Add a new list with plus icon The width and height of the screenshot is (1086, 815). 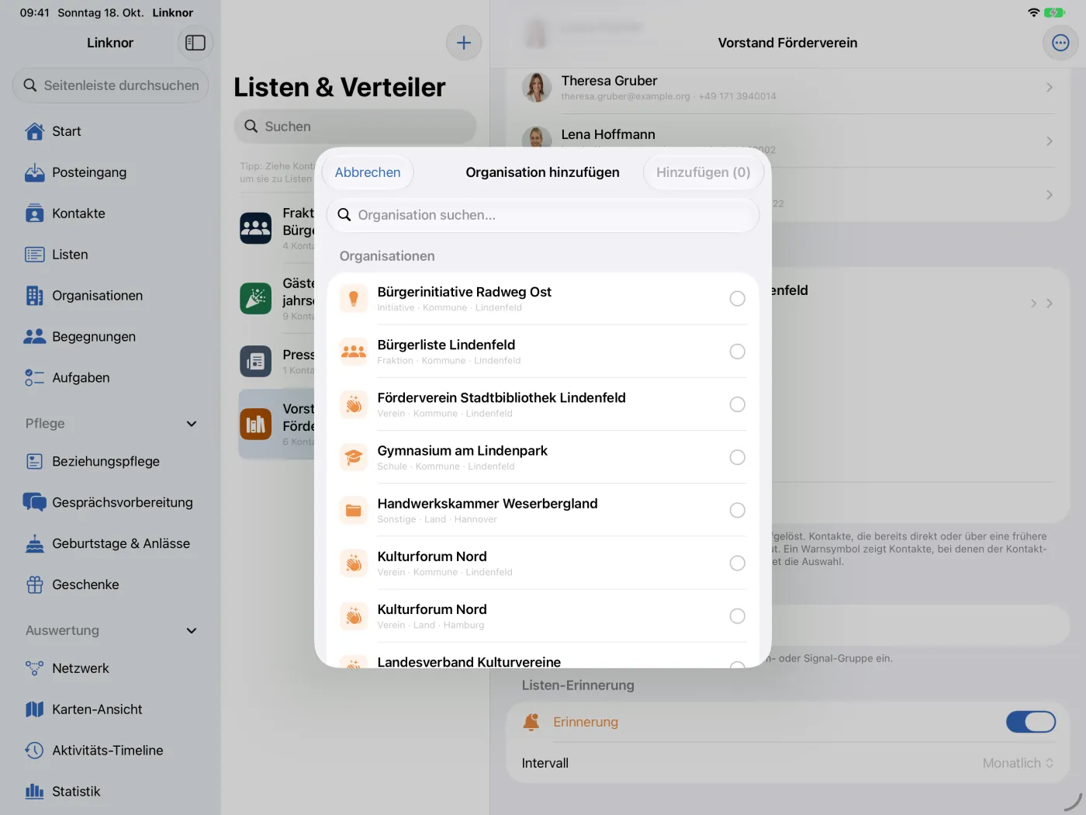click(x=464, y=43)
